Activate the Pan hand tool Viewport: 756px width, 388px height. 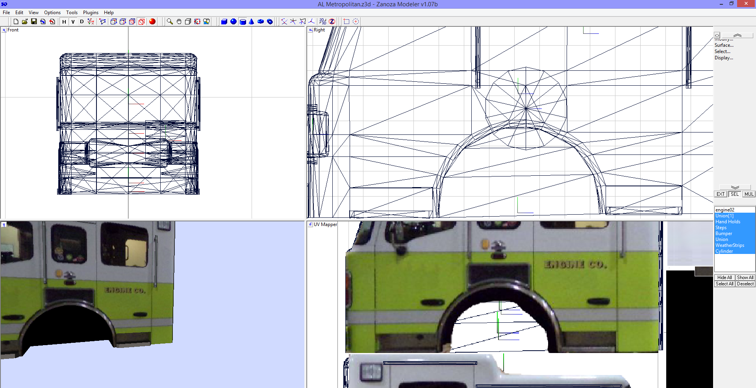point(179,22)
